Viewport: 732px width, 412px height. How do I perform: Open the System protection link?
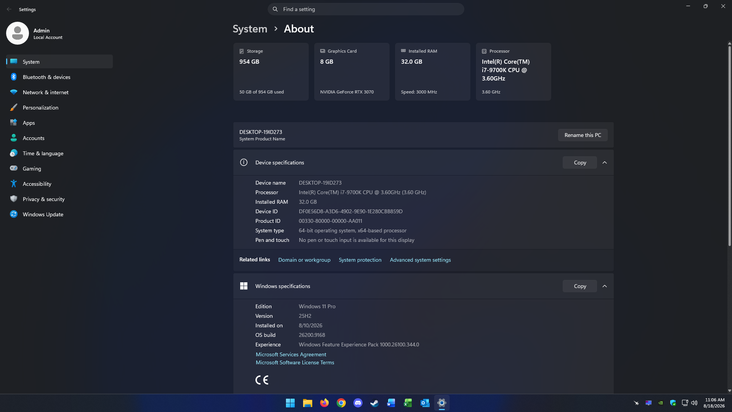tap(360, 260)
